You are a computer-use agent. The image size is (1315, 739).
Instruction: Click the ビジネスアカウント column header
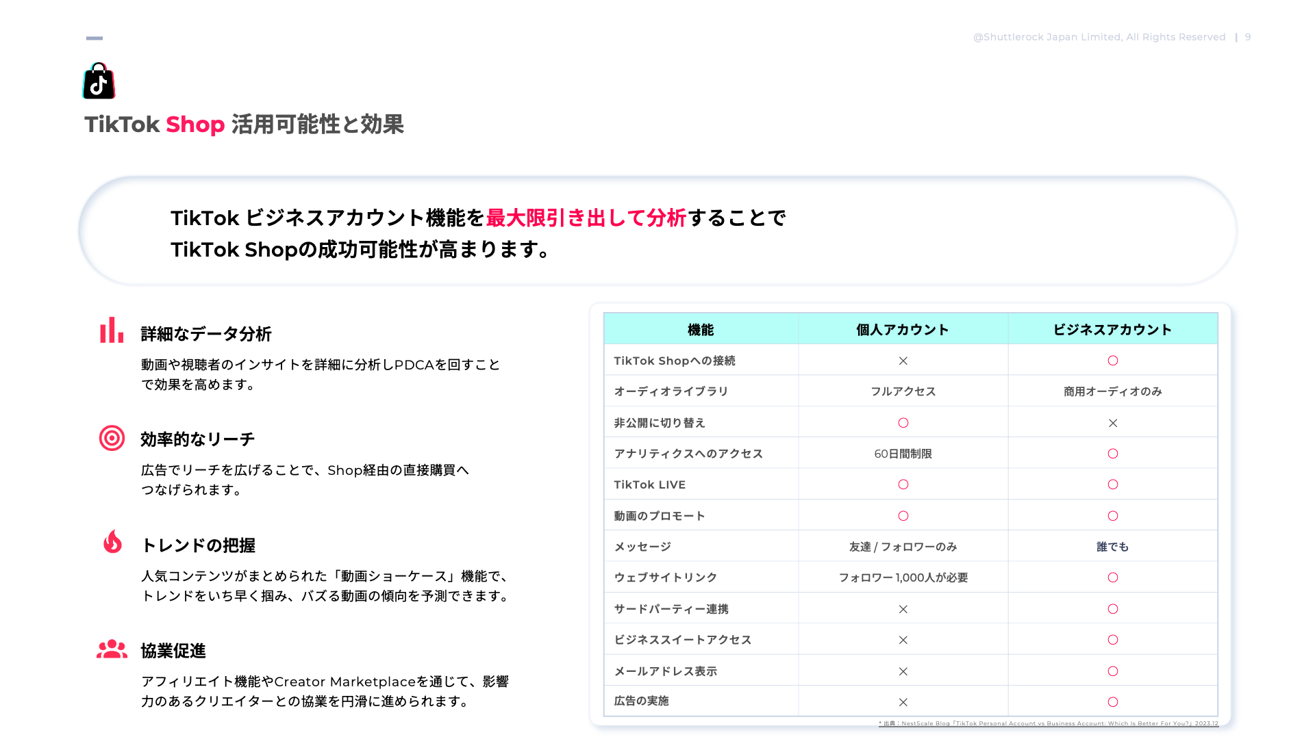point(1113,330)
